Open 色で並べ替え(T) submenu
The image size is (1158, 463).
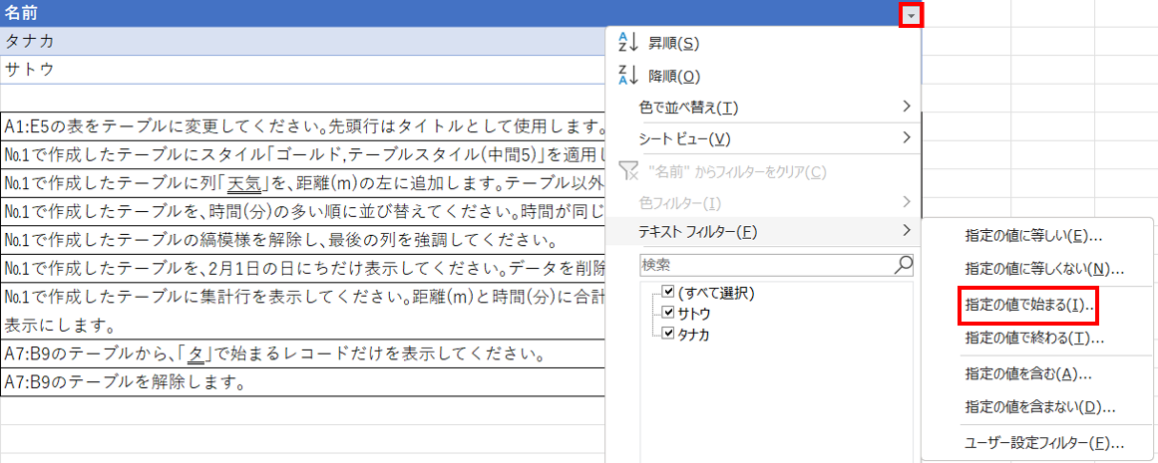(763, 108)
